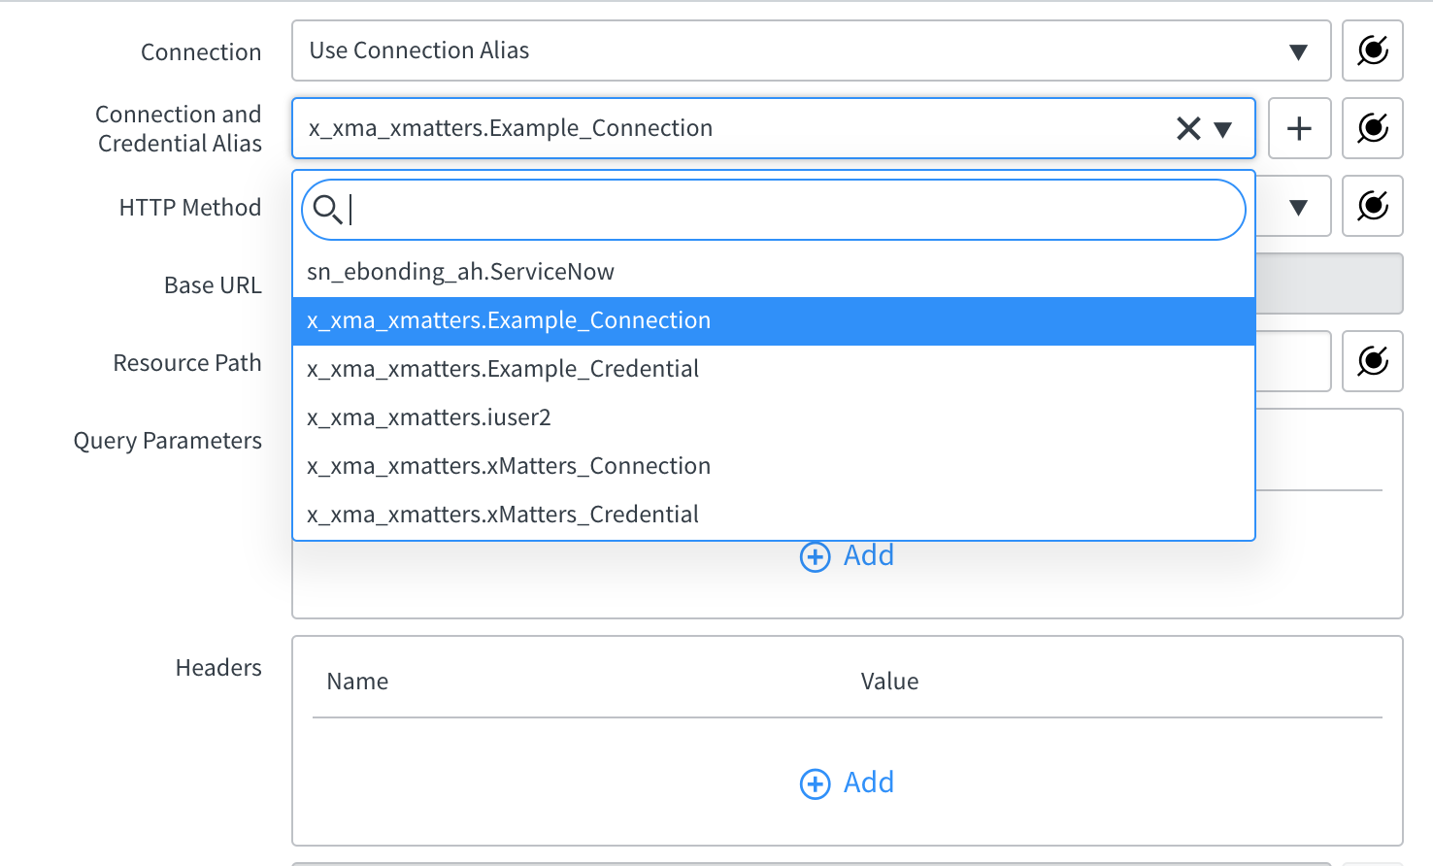Click the alias search input field
Viewport: 1433px width, 866px height.
[x=774, y=210]
